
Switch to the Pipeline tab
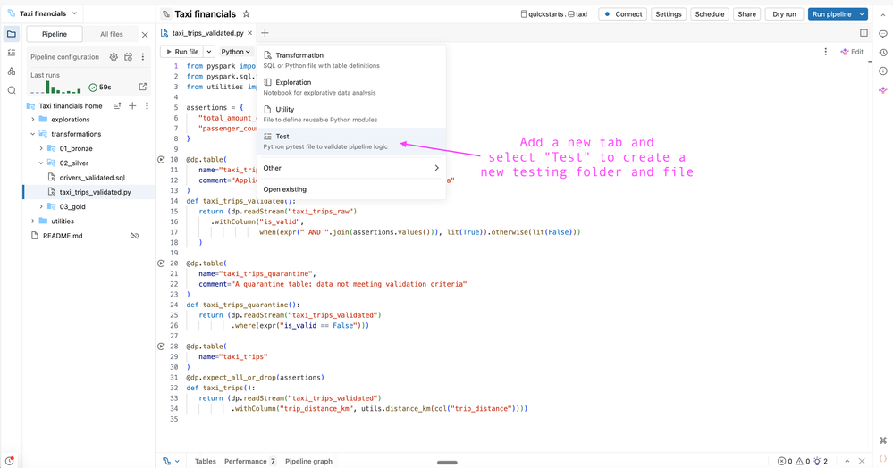tap(55, 34)
